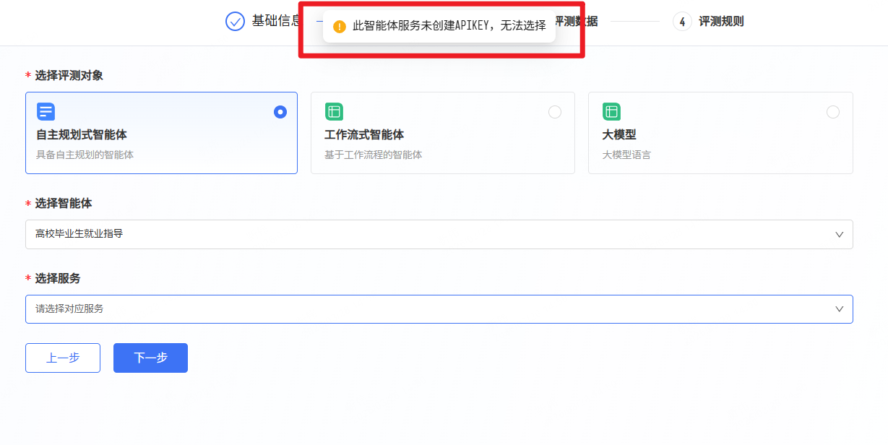
Task: Click the blue 自主规划式智能体 card icon
Action: pos(46,111)
